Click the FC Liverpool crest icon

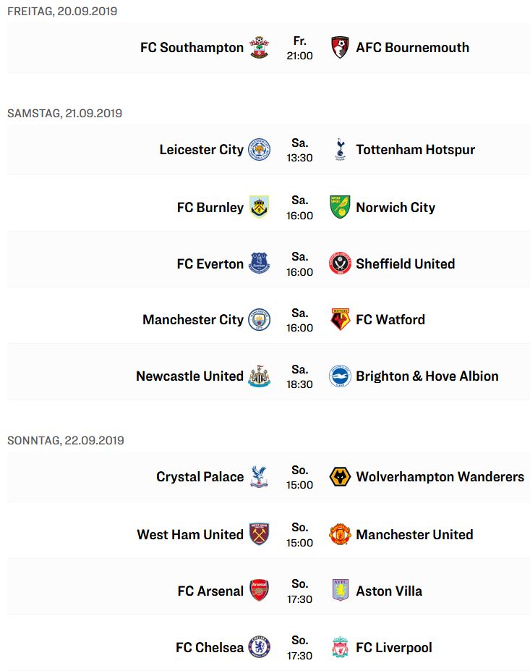341,647
